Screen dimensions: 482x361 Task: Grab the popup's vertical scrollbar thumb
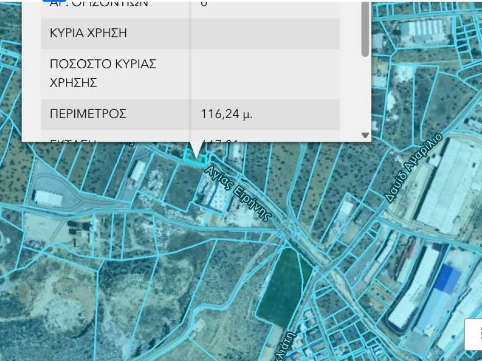click(365, 28)
